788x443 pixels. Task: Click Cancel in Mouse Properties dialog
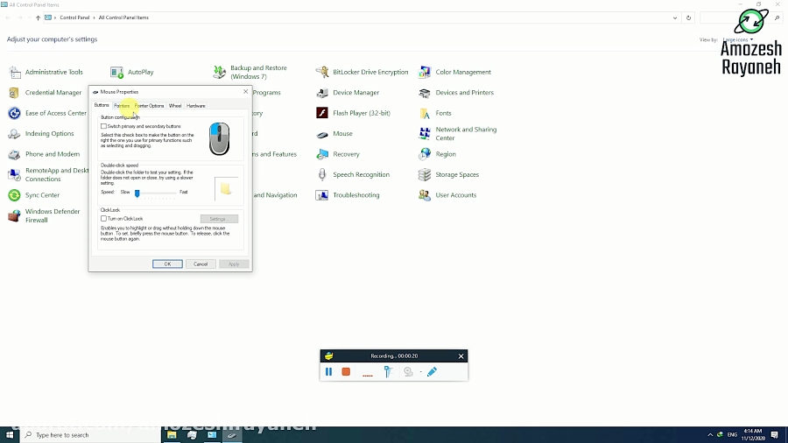201,264
